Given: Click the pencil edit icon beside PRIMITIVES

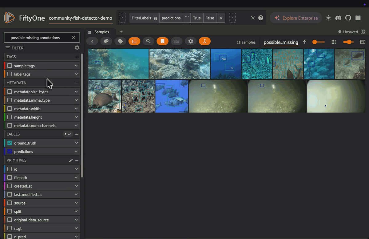Looking at the screenshot, I should coord(71,160).
